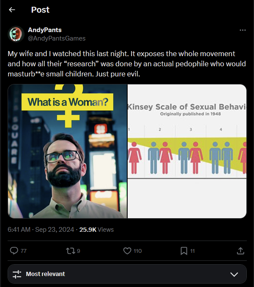Click the 6:41 AM Sep 23, 2024 timestamp
The height and width of the screenshot is (287, 254).
coord(41,230)
